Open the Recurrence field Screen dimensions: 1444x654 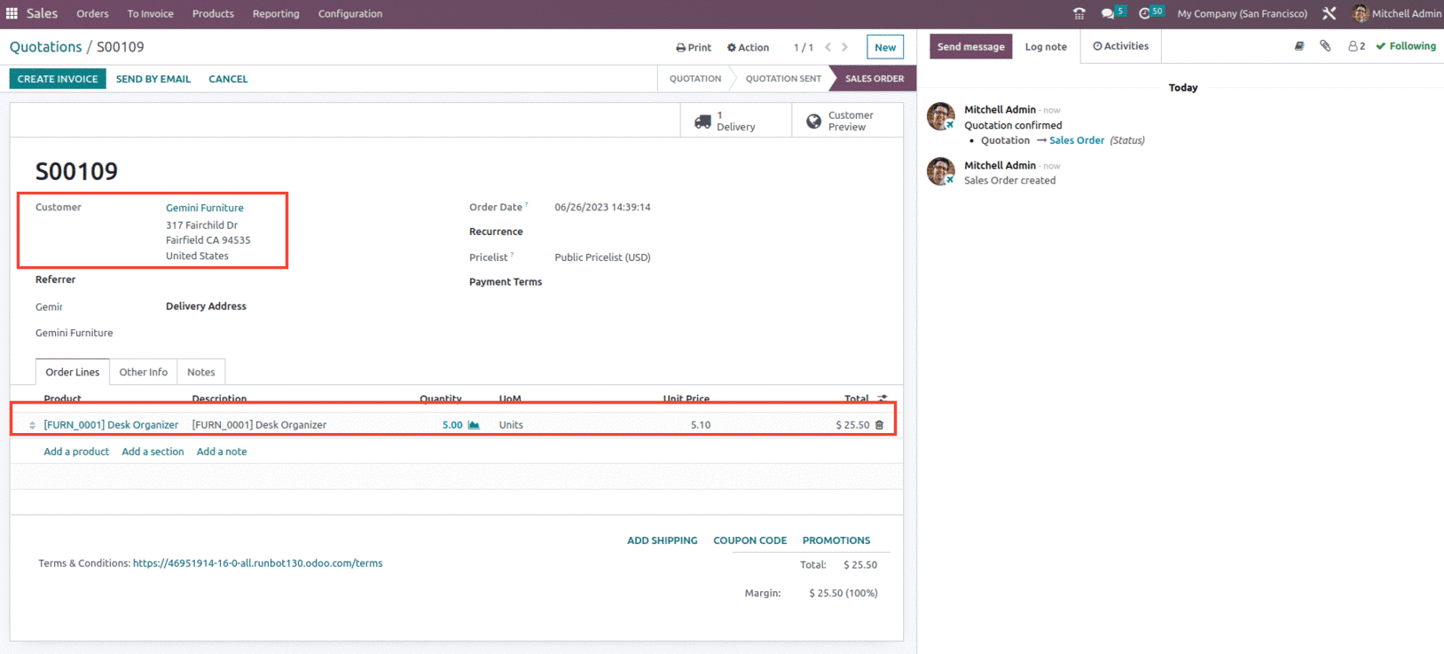tap(496, 232)
